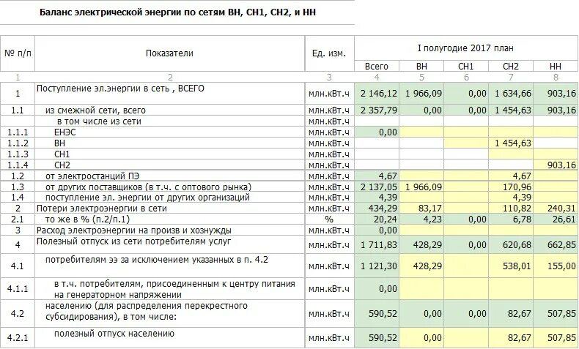Select cell value 2 146,12
Viewport: 579px width, 349px height.
click(x=379, y=94)
